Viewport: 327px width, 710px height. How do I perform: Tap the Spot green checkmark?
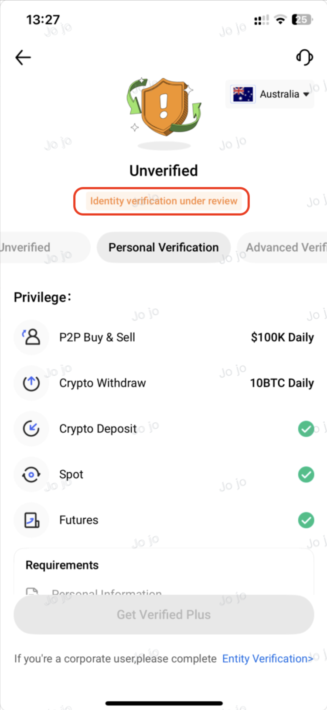point(306,475)
